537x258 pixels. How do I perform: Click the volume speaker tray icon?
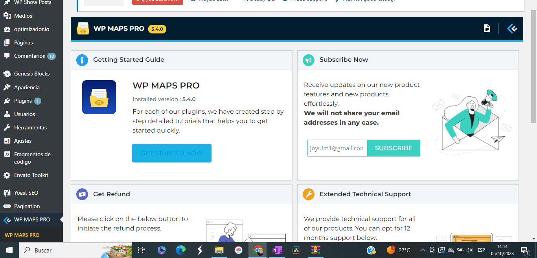pyautogui.click(x=469, y=250)
